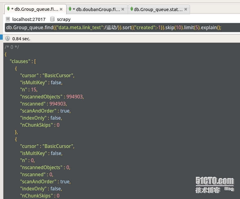Click the first "isMultiKey" : false line
Screen dimensions: 240x199
click(x=41, y=82)
